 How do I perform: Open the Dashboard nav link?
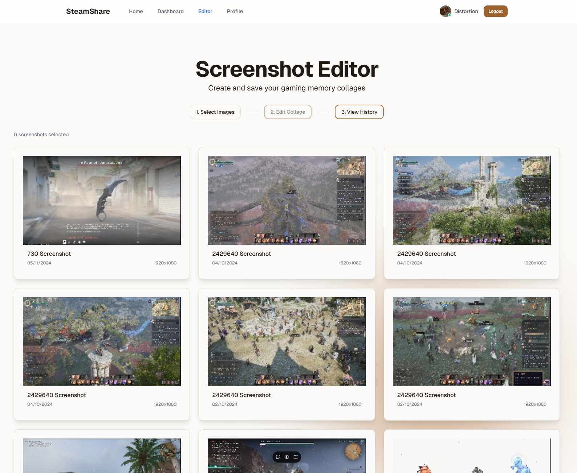(170, 11)
